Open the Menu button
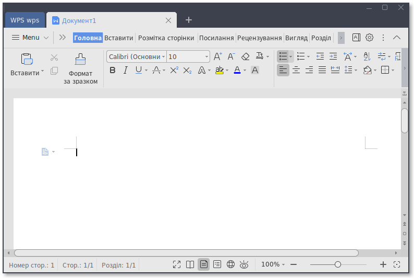This screenshot has height=278, width=414. click(30, 38)
